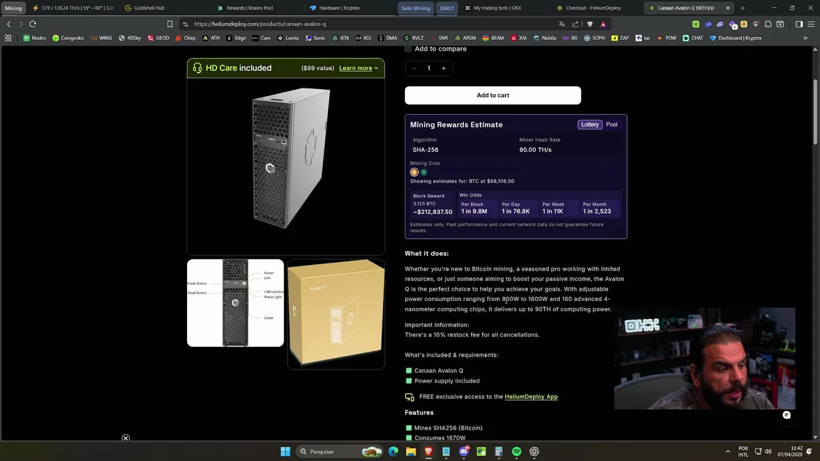Open the browser extensions puzzle icon
820x461 pixels.
[768, 24]
